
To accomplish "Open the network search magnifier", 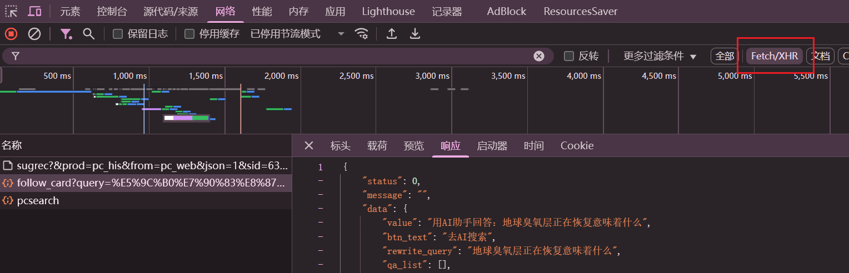I will click(88, 34).
